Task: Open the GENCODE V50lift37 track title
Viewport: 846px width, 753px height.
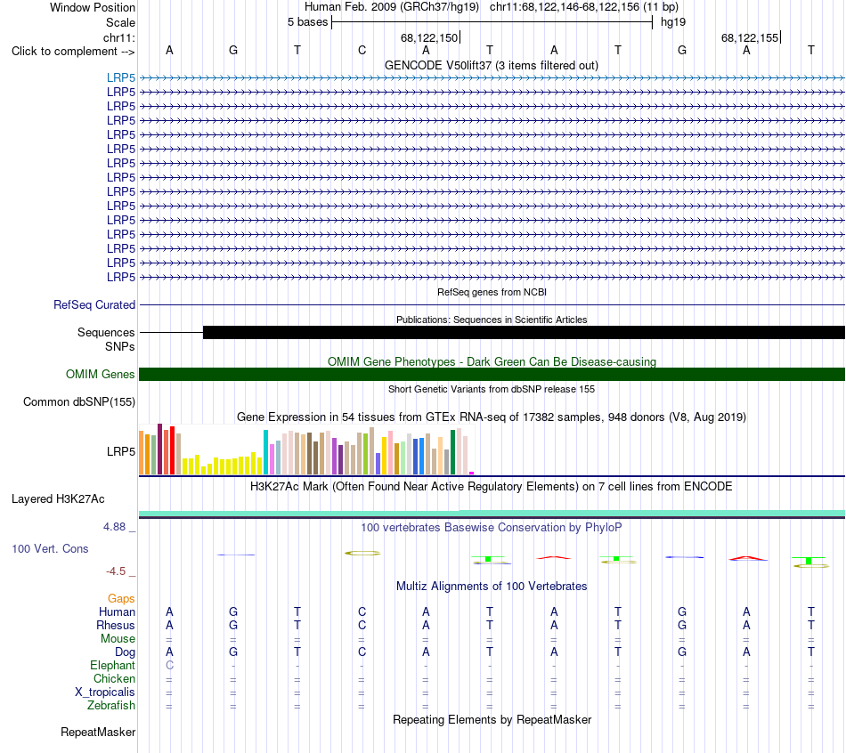Action: 491,66
